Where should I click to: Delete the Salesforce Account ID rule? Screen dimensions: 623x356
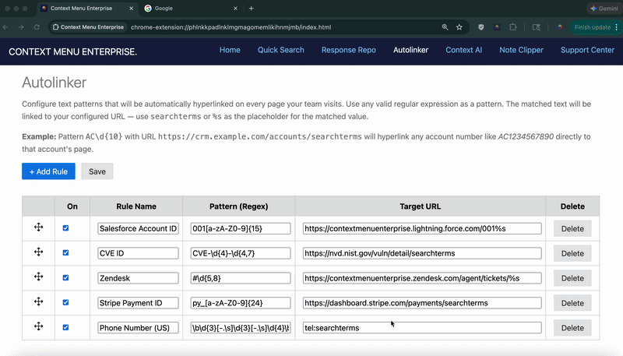pyautogui.click(x=572, y=228)
